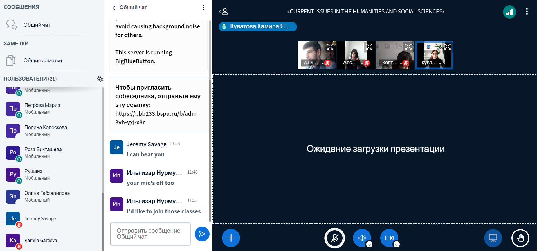Open the Общие заметки shared notes
This screenshot has height=251, width=537.
click(42, 61)
